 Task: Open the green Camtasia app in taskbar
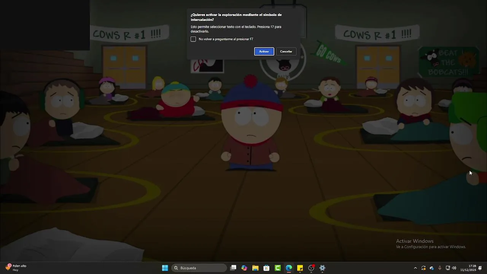pos(278,268)
